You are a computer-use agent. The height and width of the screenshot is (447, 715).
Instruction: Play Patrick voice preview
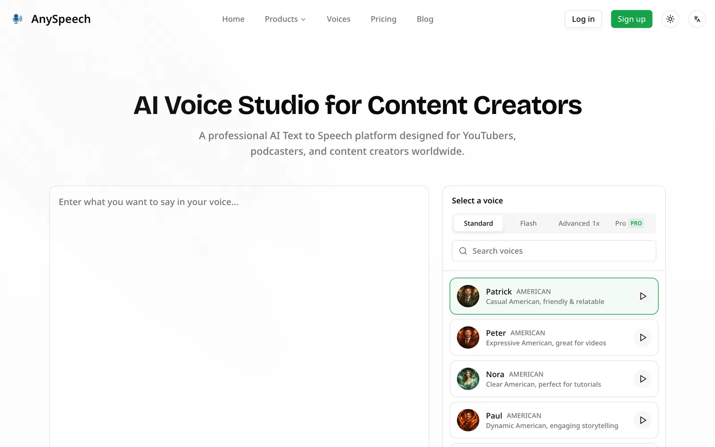click(643, 296)
